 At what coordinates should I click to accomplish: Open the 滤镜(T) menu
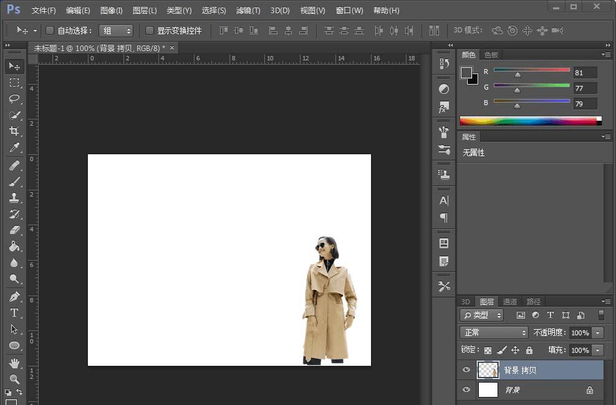(248, 11)
